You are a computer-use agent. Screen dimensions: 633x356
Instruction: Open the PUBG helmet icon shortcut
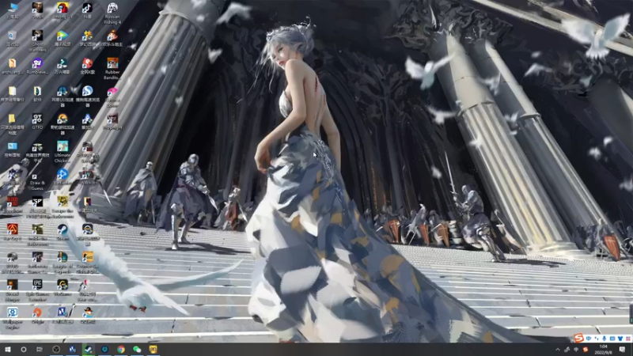tap(13, 256)
